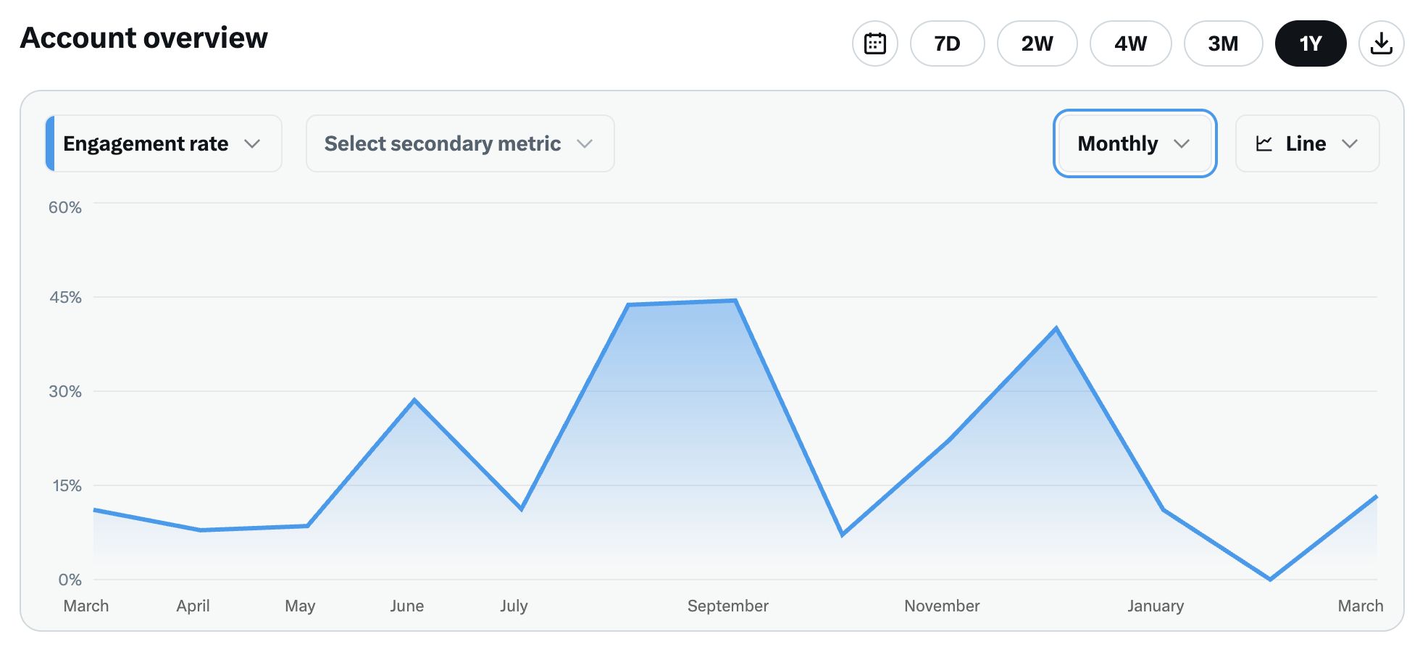Open the custom date range calendar icon
The width and height of the screenshot is (1420, 652).
click(874, 43)
